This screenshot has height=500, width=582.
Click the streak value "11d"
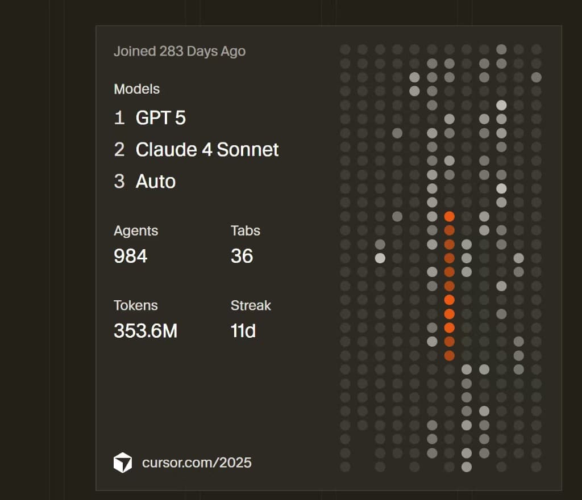pyautogui.click(x=243, y=331)
